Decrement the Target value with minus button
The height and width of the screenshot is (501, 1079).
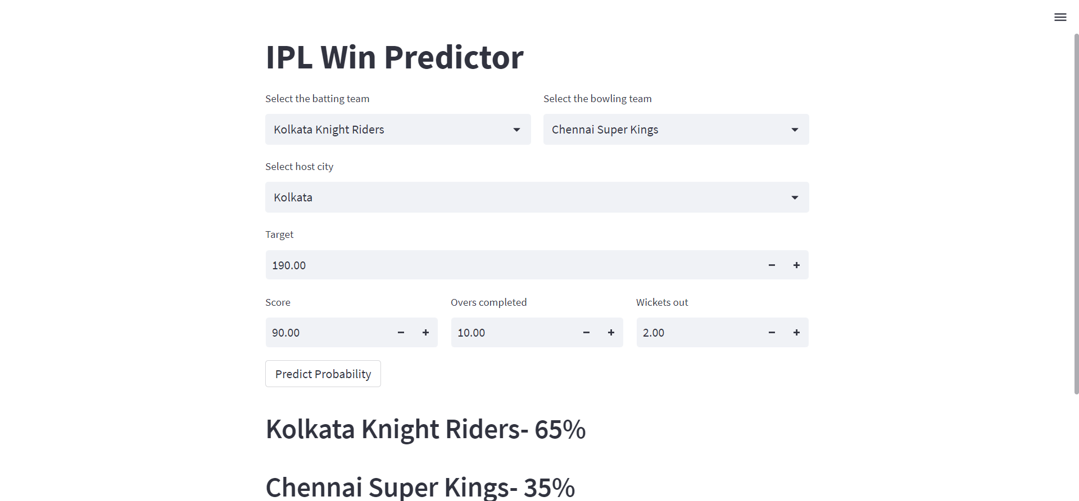coord(772,265)
